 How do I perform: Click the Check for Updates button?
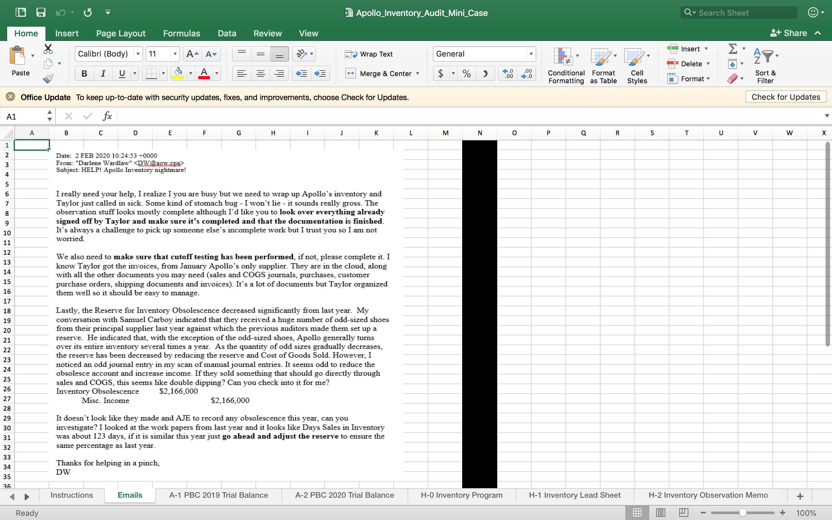click(786, 97)
